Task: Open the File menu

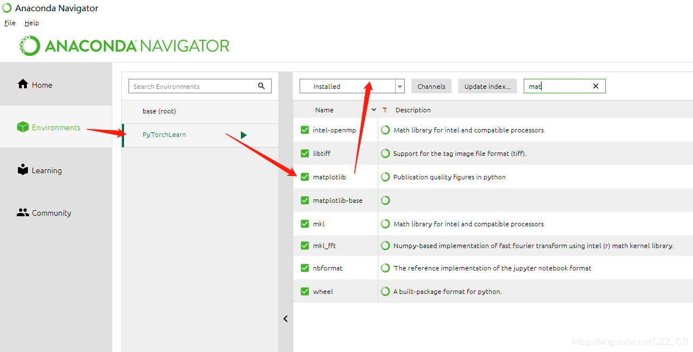Action: (x=10, y=23)
